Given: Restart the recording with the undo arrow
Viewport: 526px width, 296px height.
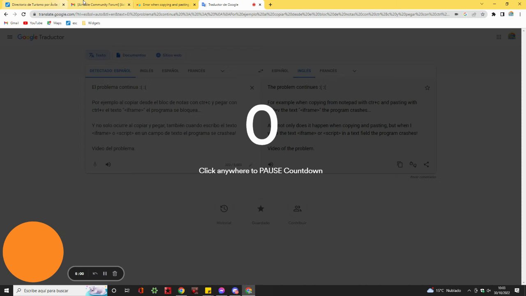Looking at the screenshot, I should pos(95,273).
